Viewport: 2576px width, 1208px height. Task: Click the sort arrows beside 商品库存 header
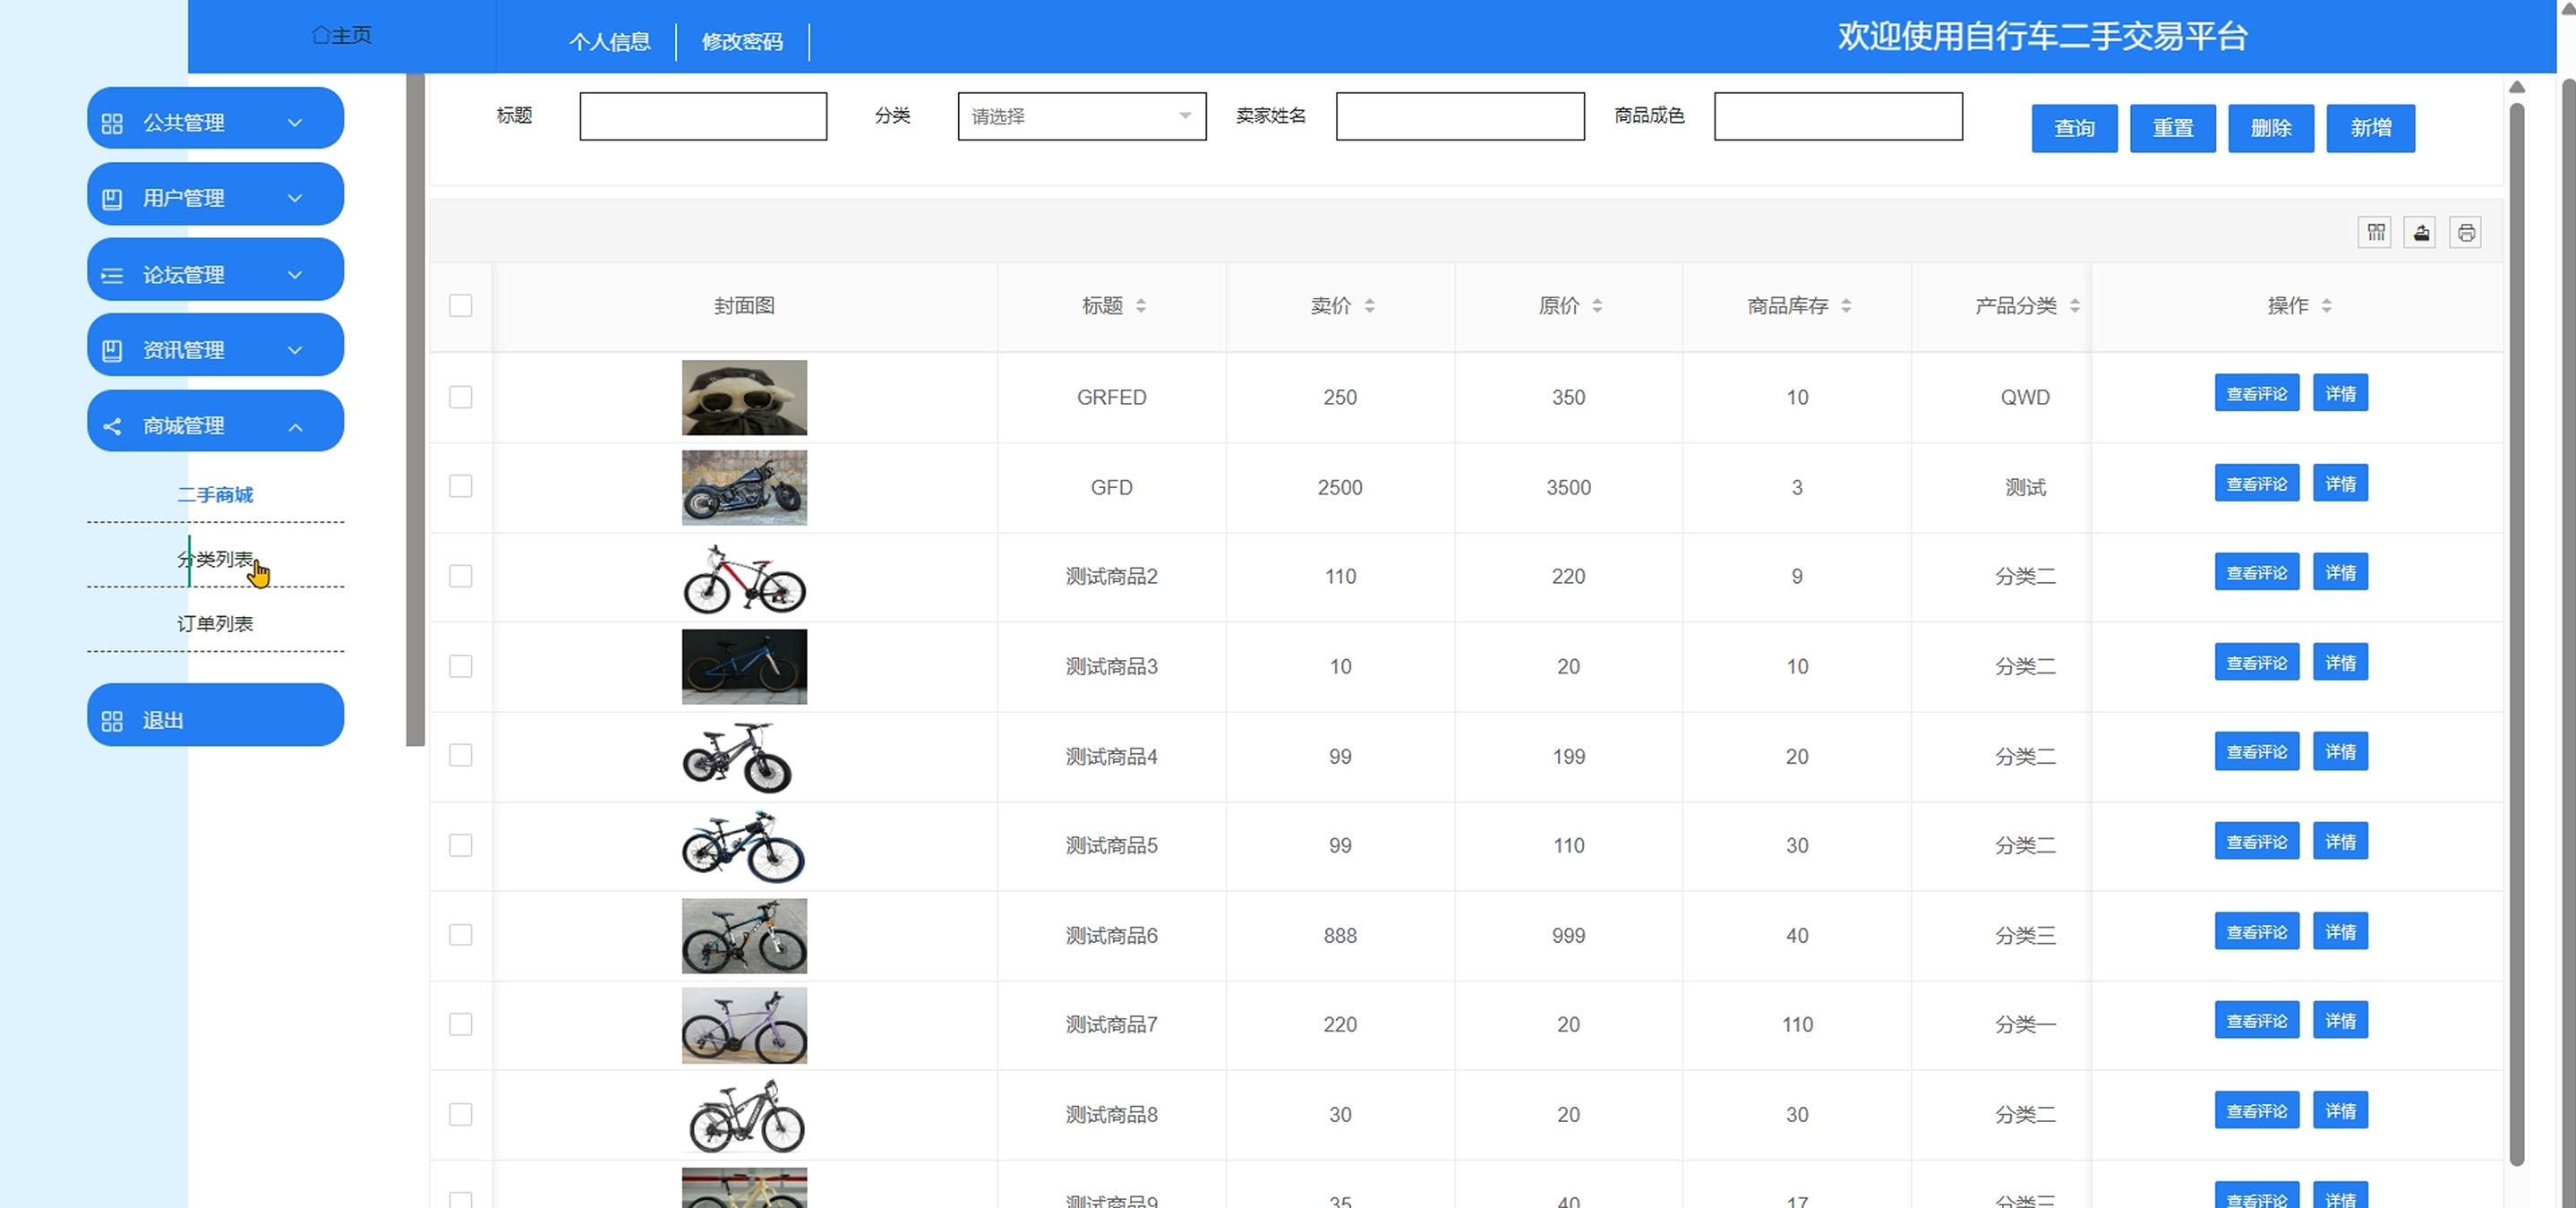coord(1846,306)
